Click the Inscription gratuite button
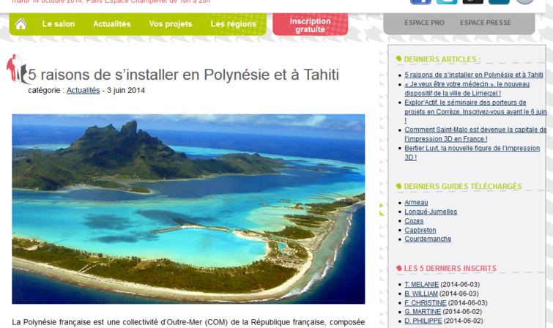553x328 pixels. click(310, 25)
